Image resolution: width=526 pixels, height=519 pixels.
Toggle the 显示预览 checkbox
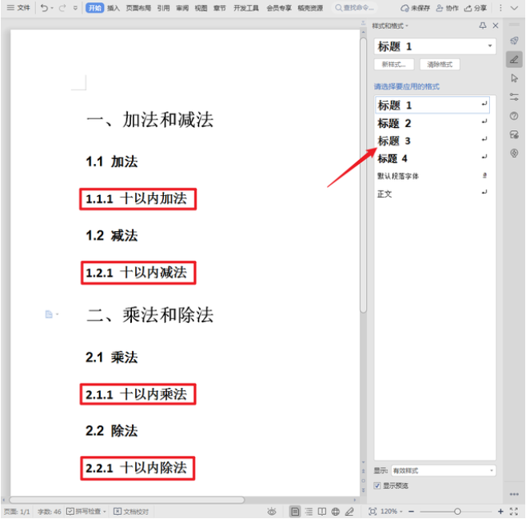click(378, 485)
